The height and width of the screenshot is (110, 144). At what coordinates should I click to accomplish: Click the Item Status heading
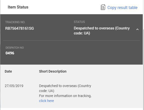pyautogui.click(x=18, y=7)
